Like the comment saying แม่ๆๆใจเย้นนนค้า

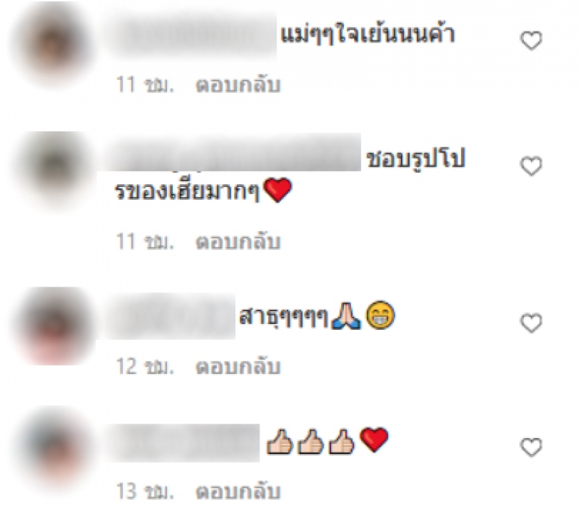pyautogui.click(x=531, y=40)
